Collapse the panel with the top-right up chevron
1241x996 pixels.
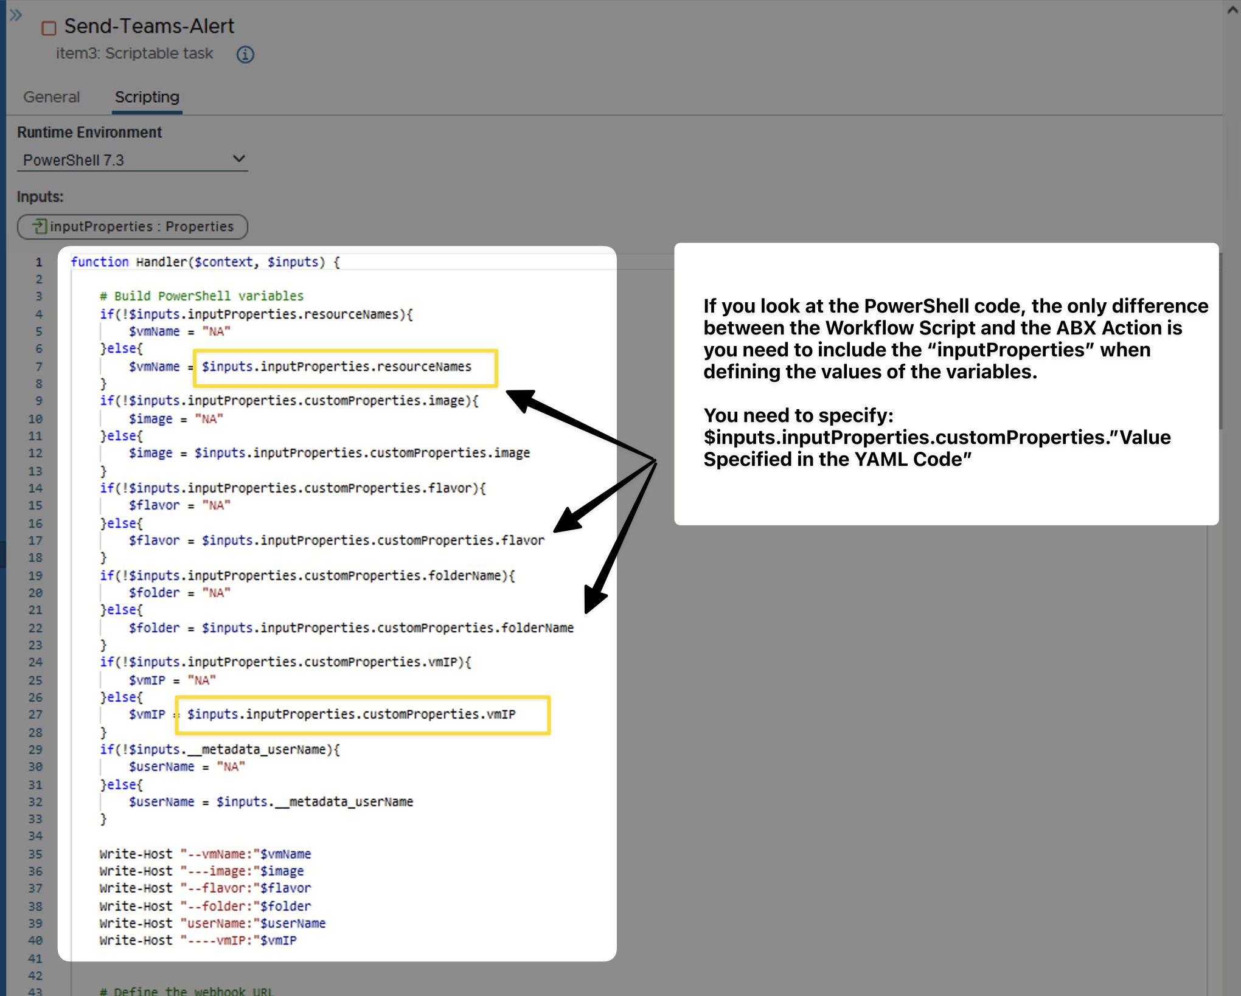pyautogui.click(x=1232, y=11)
